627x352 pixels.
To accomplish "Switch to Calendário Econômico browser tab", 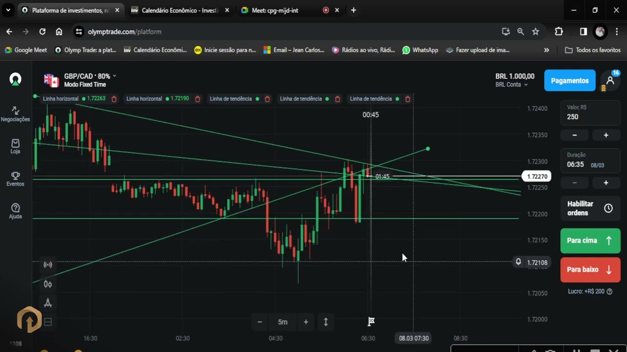I will (179, 10).
